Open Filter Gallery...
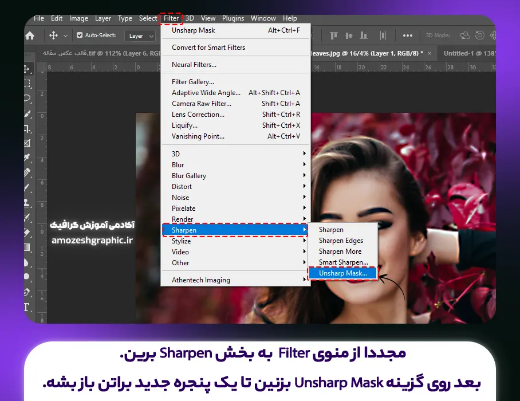This screenshot has width=520, height=401. pyautogui.click(x=236, y=81)
